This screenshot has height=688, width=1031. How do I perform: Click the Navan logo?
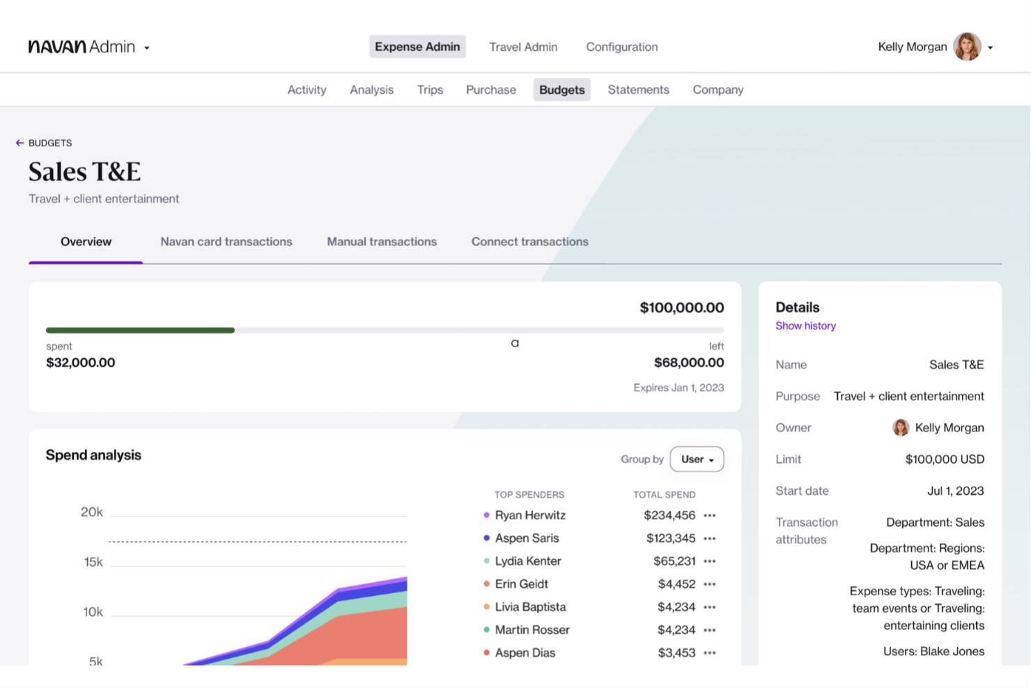click(x=56, y=46)
